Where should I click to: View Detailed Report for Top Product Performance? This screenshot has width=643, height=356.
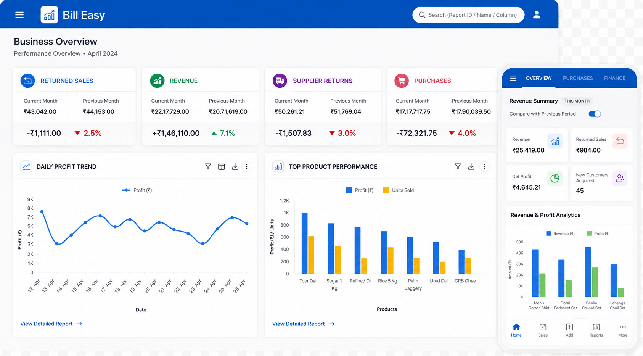tap(303, 324)
